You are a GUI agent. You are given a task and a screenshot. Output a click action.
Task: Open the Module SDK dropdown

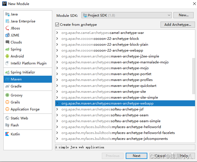[127, 15]
